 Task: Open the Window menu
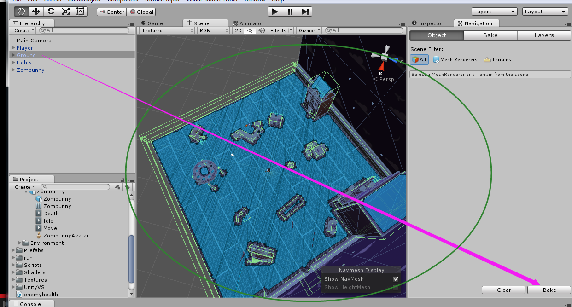pos(254,1)
